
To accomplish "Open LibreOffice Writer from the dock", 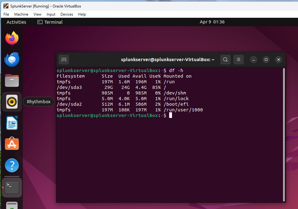I will click(12, 123).
